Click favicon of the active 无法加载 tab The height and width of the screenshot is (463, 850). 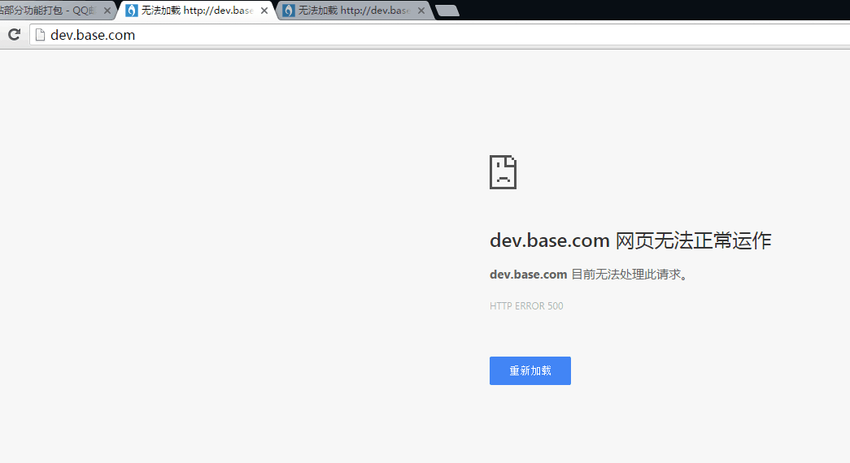[x=131, y=11]
